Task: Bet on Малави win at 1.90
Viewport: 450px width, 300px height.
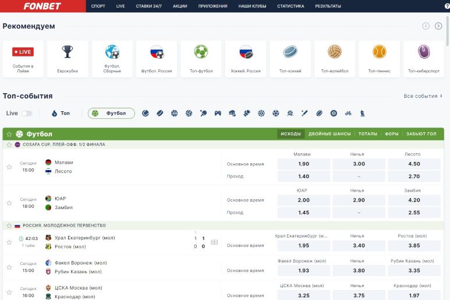Action: [304, 164]
